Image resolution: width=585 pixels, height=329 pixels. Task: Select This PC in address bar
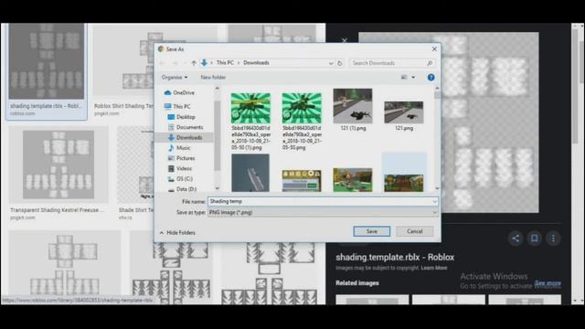point(225,63)
